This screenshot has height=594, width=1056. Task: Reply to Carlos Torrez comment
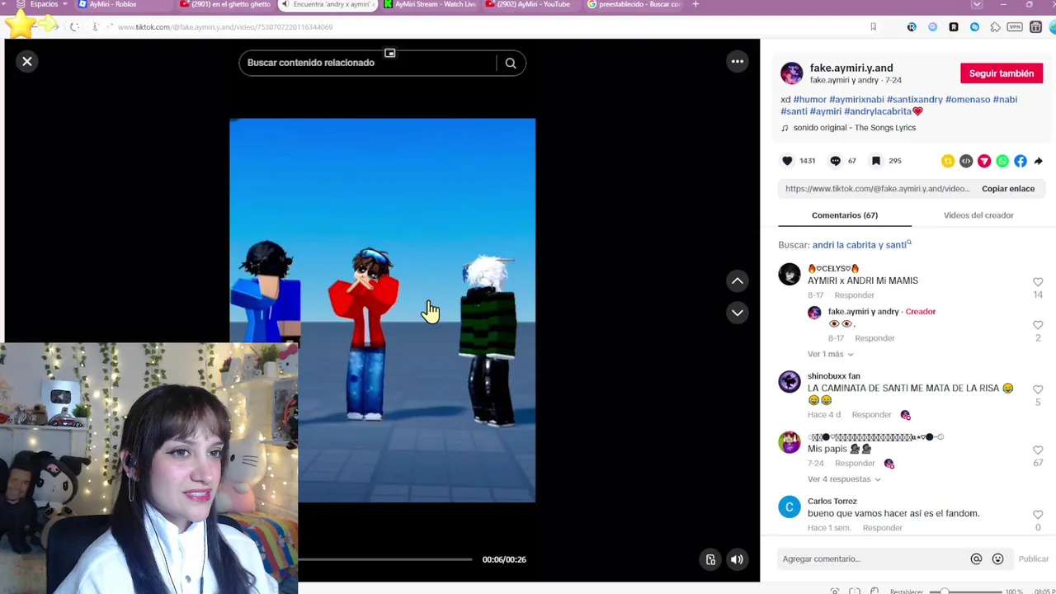point(882,528)
